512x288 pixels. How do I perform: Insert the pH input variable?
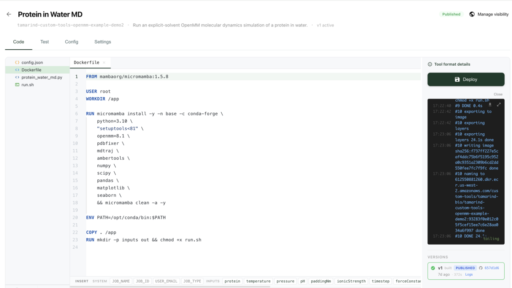(x=303, y=281)
